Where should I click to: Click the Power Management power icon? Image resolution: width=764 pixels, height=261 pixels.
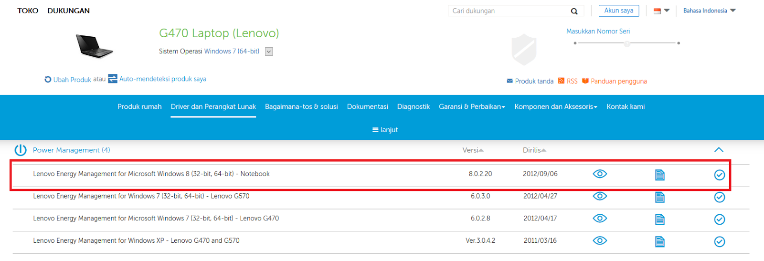click(21, 150)
